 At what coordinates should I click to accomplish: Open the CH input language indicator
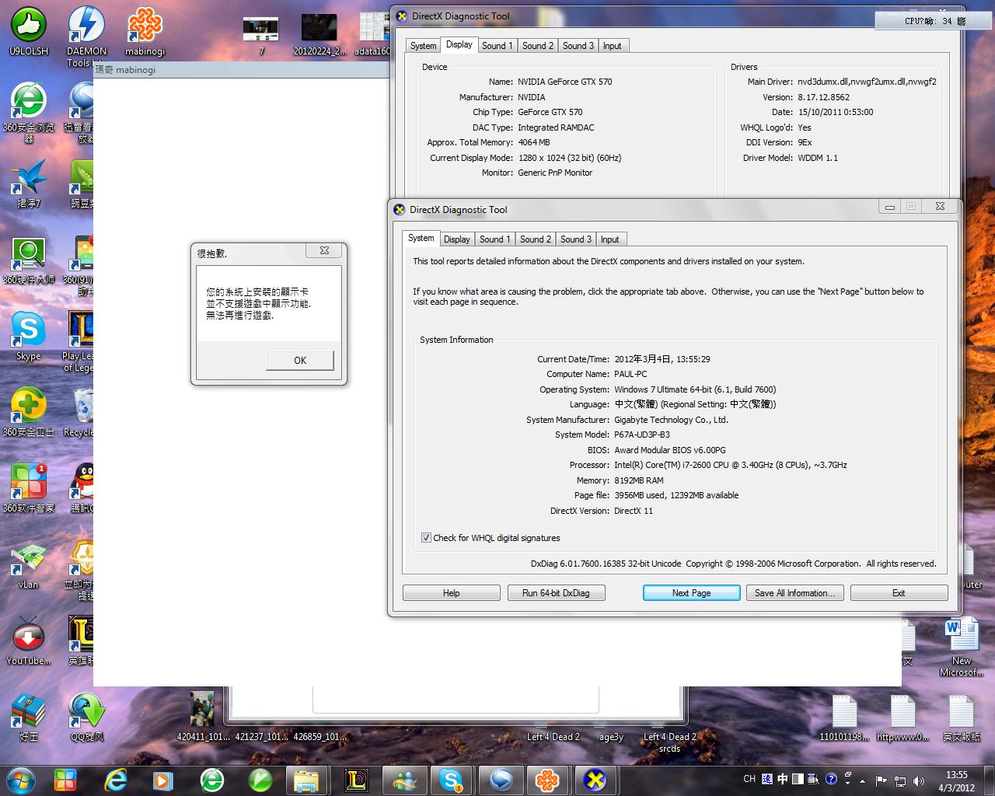tap(749, 779)
